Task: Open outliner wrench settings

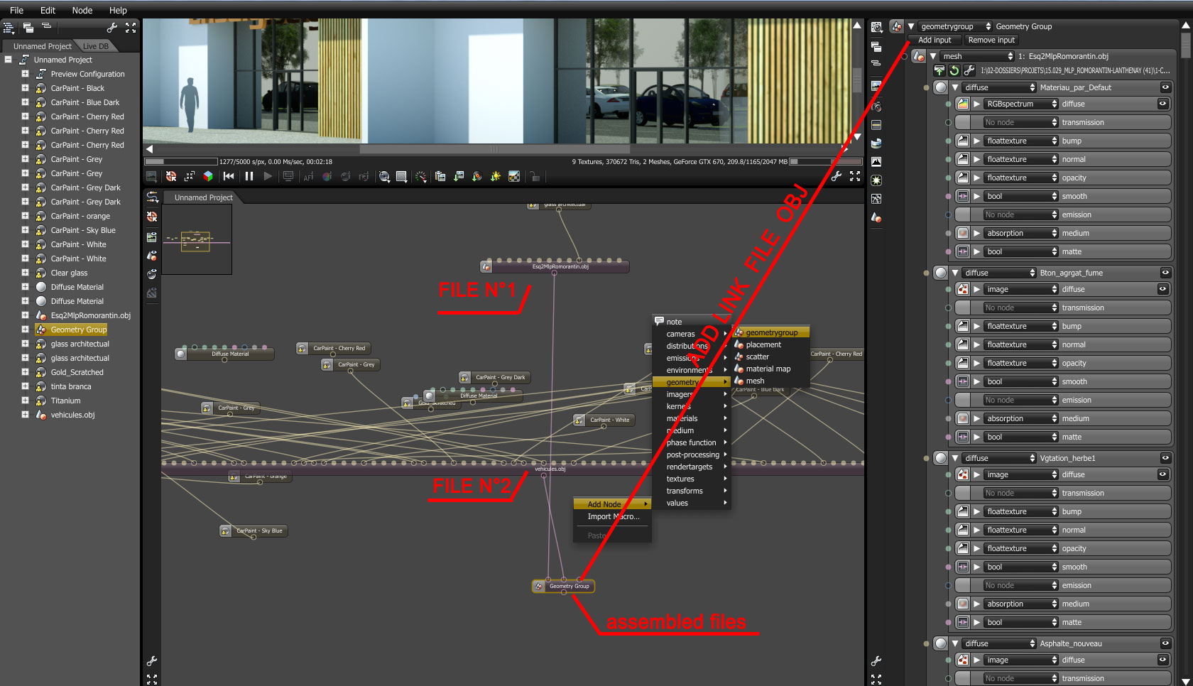Action: click(112, 28)
